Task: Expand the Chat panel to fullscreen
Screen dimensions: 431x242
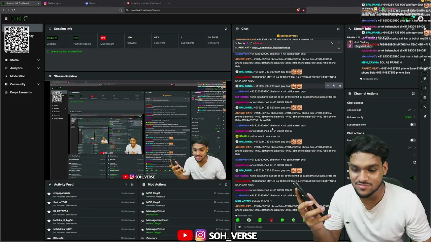Action: (x=338, y=29)
